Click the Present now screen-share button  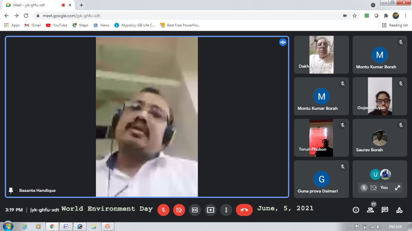pos(211,210)
